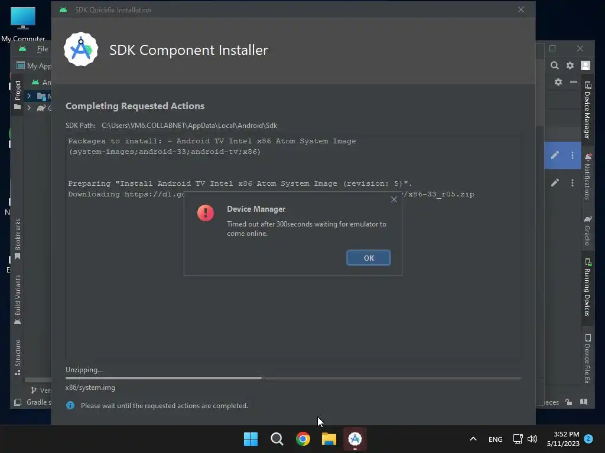Close the Device Manager timeout dialog
605x453 pixels.
[393, 199]
